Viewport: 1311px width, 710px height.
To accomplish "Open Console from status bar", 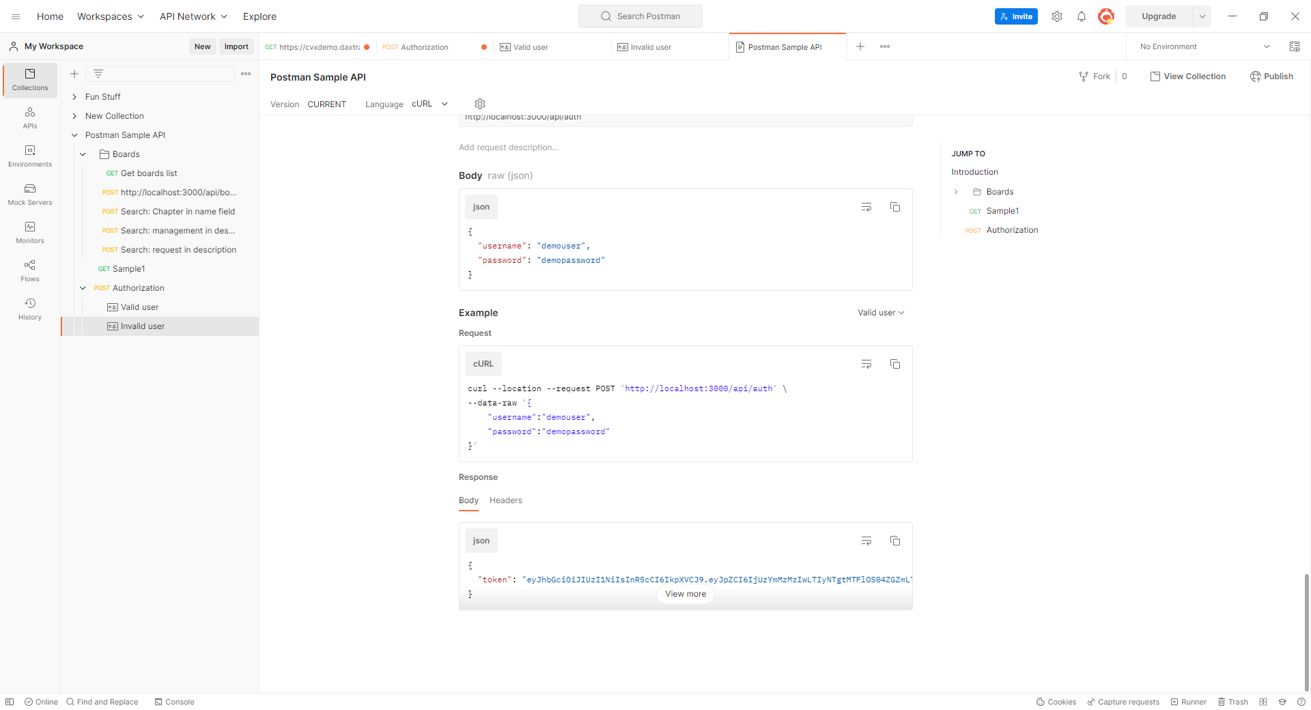I will pos(175,702).
